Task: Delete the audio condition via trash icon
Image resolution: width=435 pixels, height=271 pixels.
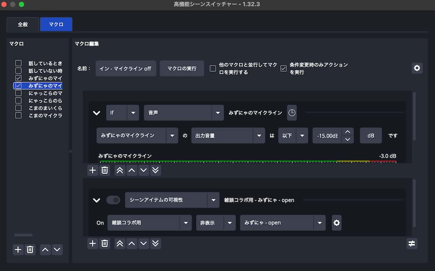Action: (x=105, y=170)
